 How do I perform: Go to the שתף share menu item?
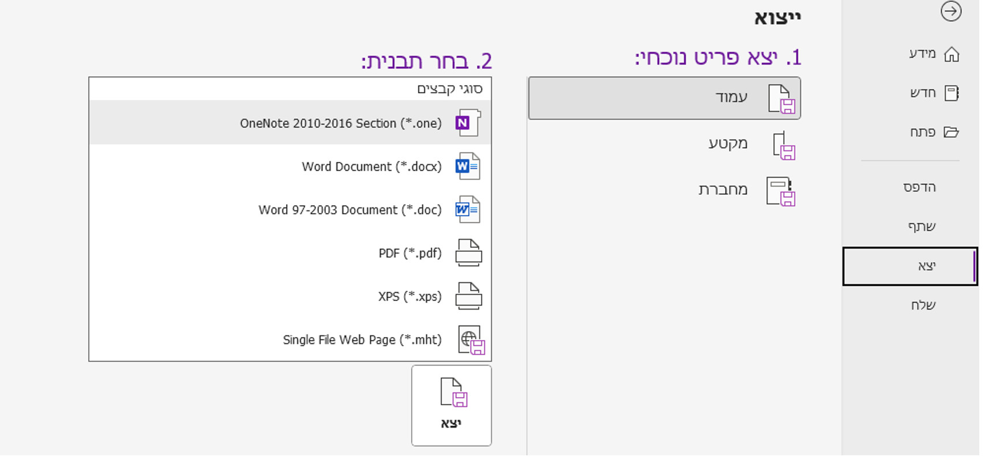click(922, 226)
